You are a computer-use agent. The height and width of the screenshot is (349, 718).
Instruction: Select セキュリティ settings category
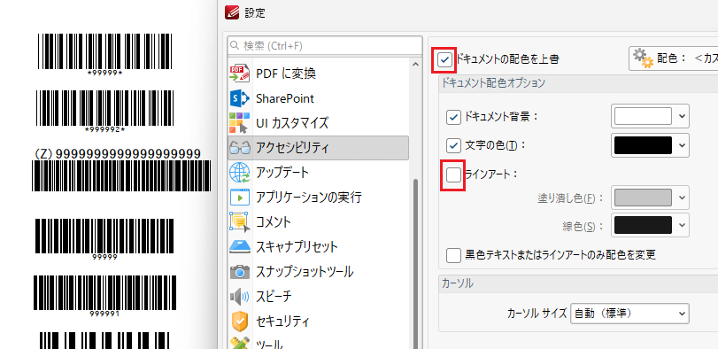coord(318,322)
